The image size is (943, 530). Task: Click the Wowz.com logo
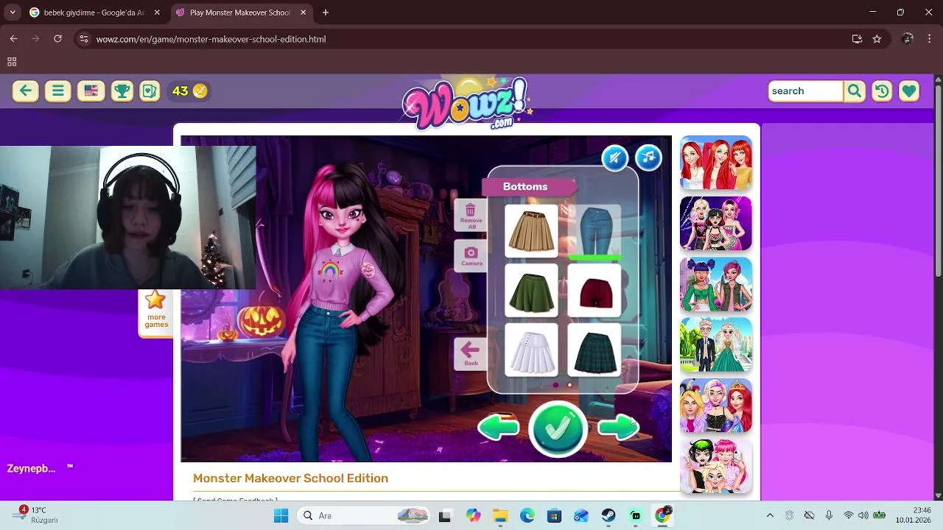tap(467, 103)
